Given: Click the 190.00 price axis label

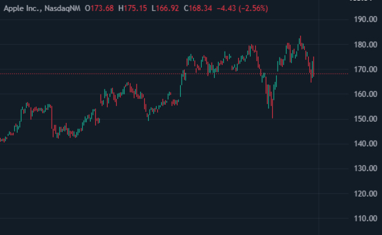Looking at the screenshot, I should (x=366, y=20).
